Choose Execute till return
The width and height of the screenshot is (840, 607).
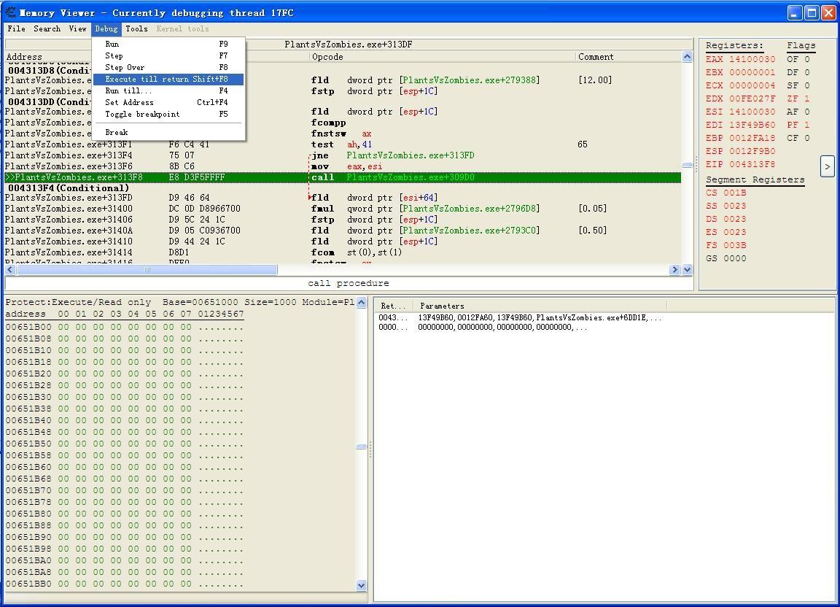(x=168, y=80)
